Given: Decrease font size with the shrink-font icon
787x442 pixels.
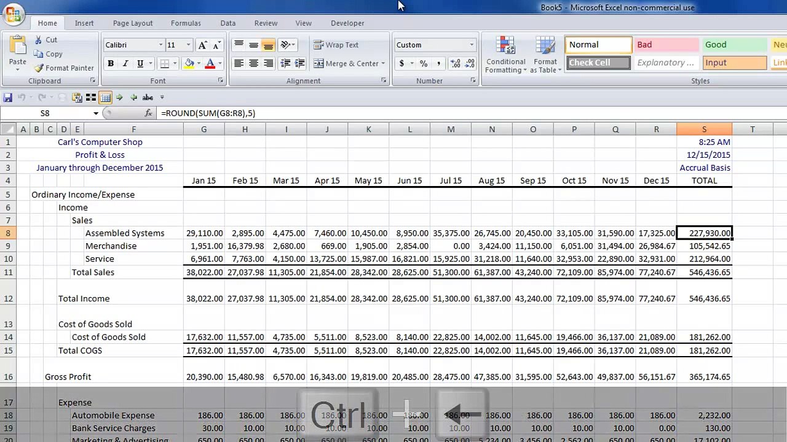Looking at the screenshot, I should pyautogui.click(x=216, y=45).
